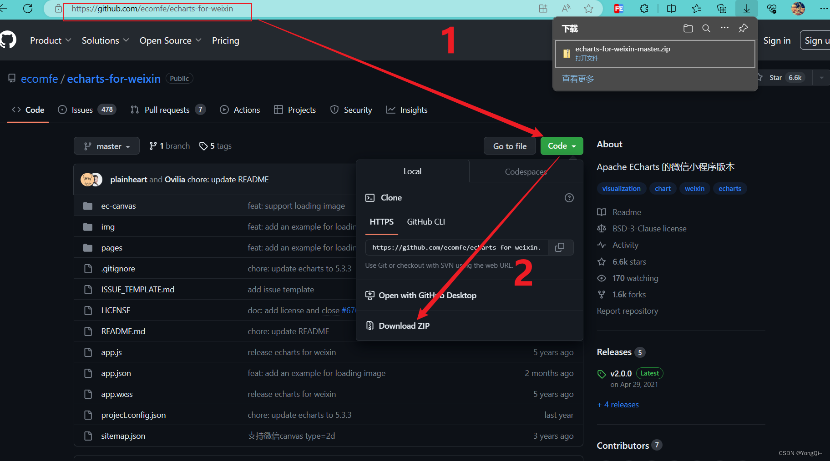
Task: Open the img folder
Action: click(108, 227)
